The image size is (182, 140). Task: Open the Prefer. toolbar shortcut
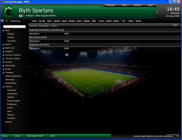[131, 21]
